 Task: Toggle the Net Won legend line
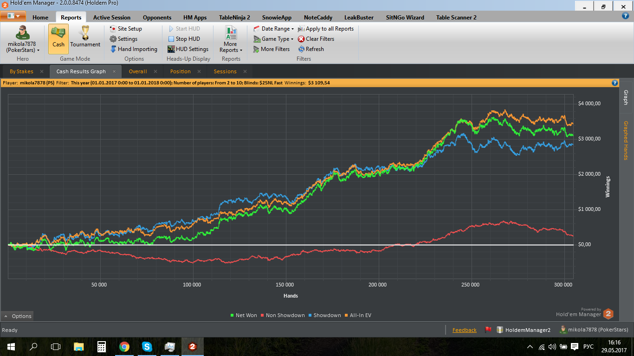coord(244,315)
